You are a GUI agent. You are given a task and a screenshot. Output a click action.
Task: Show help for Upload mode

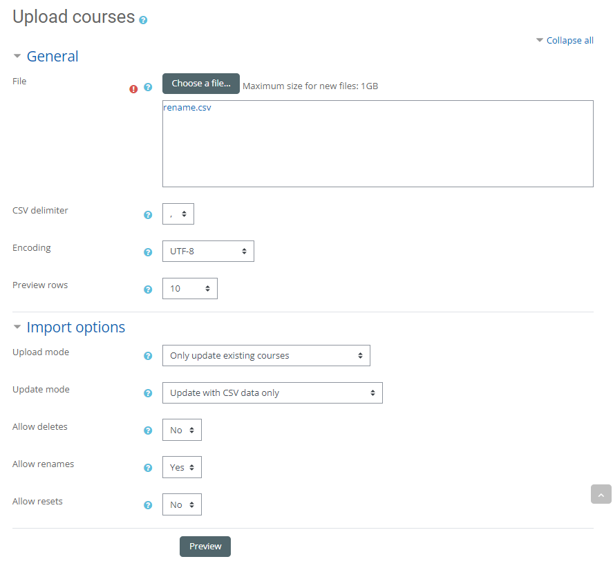[x=148, y=357]
